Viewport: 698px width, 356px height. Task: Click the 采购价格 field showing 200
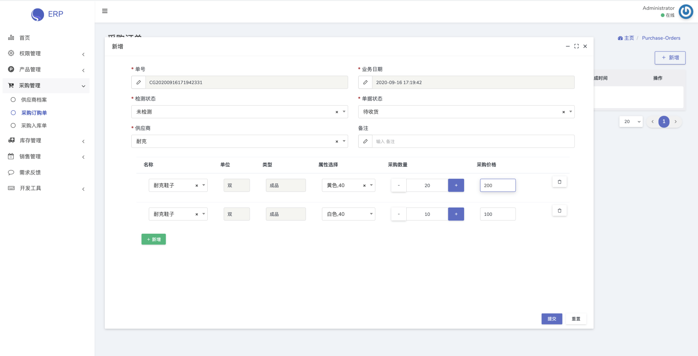[x=498, y=185]
